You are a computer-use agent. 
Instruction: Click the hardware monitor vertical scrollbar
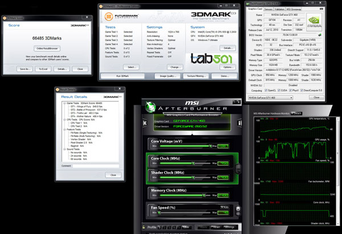[x=338, y=171]
